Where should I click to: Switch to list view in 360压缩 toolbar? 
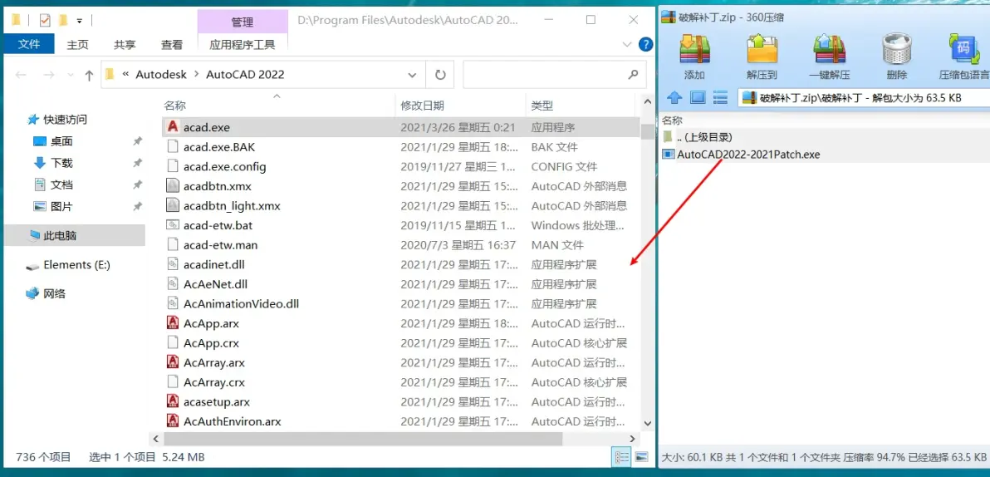coord(720,97)
